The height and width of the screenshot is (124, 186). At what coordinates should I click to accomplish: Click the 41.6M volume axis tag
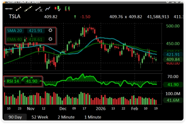pos(173,100)
